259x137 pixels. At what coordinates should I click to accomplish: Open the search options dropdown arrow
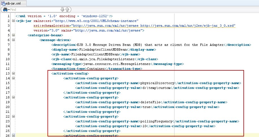[x=9, y=10]
